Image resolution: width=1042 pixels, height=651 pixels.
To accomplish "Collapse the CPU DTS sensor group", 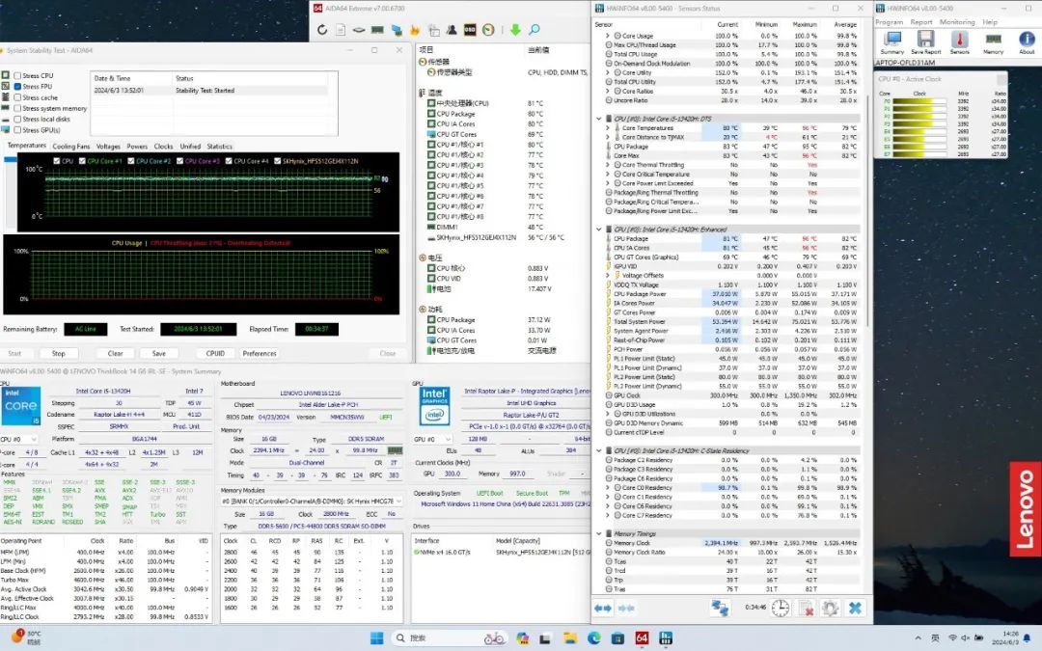I will point(599,119).
